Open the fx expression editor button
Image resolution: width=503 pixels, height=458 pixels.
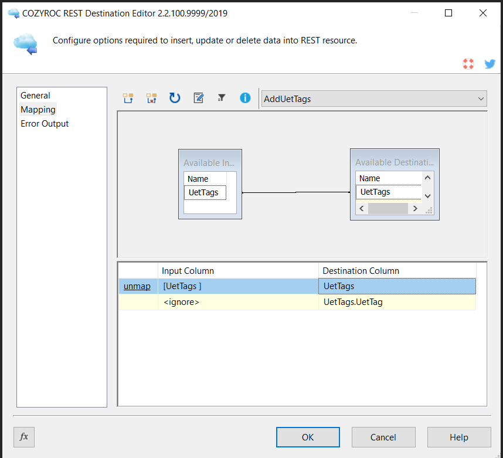pos(24,437)
